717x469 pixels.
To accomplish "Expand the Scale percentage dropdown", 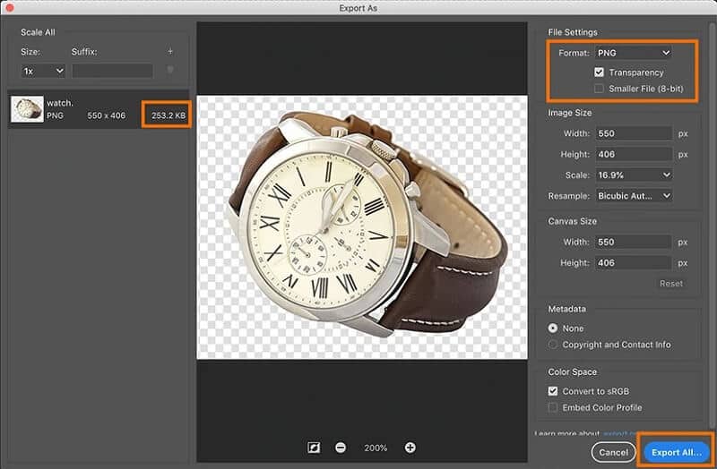I will tap(633, 175).
